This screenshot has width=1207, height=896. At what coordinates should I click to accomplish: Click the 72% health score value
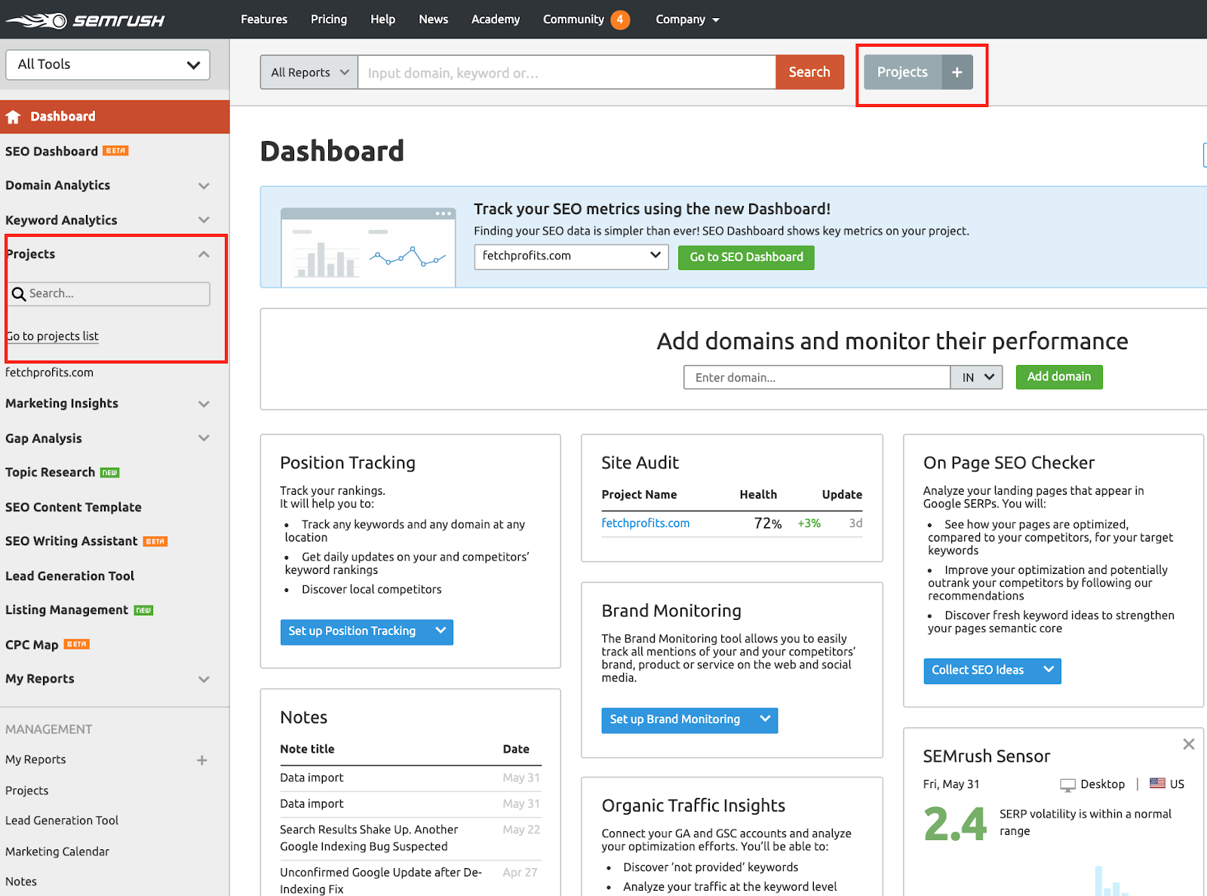(768, 523)
